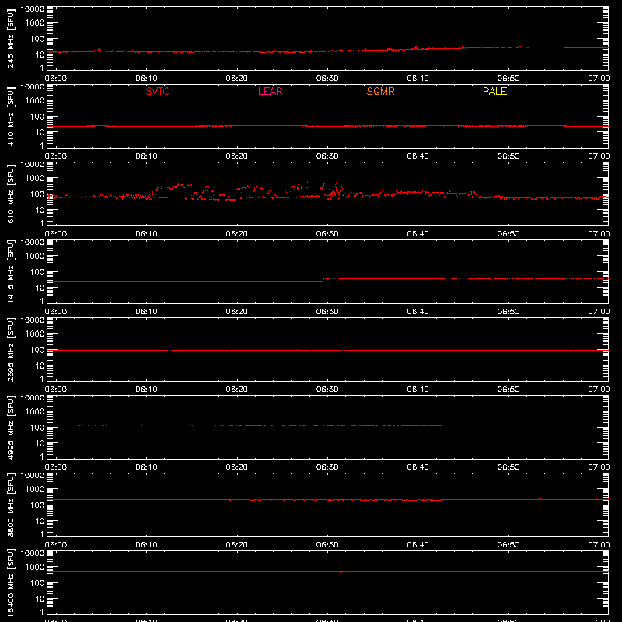Click the 07:00 tick under the 245 MHz plot

click(x=599, y=79)
